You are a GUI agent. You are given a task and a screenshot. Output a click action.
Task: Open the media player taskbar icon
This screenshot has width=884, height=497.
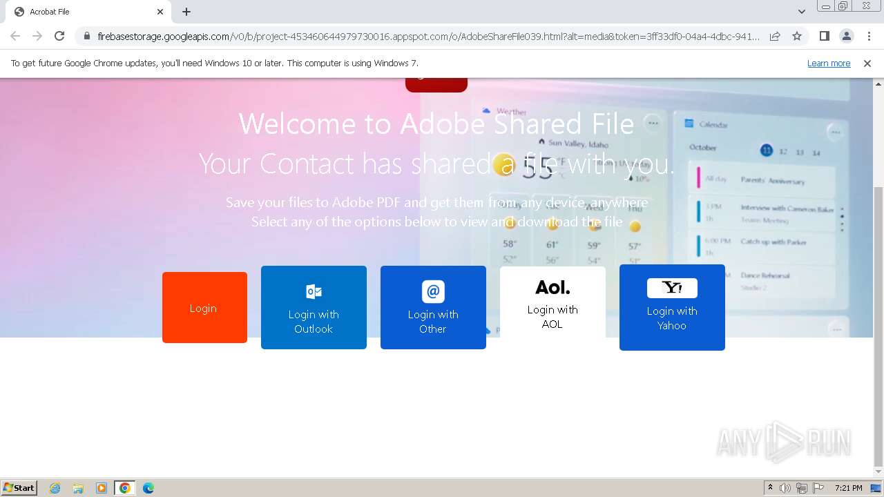(102, 488)
